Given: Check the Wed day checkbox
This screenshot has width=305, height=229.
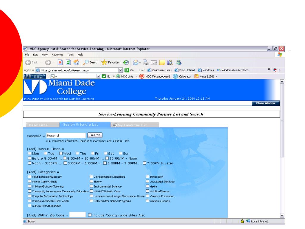Looking at the screenshot, I should 61,154.
